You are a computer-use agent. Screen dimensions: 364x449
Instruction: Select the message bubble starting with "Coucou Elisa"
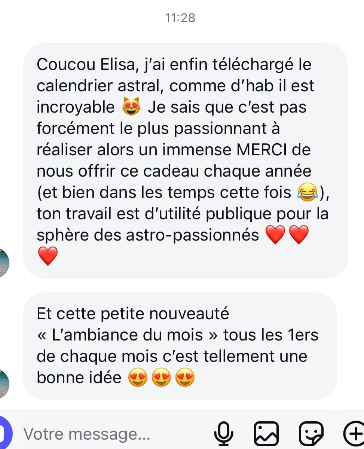tap(186, 161)
